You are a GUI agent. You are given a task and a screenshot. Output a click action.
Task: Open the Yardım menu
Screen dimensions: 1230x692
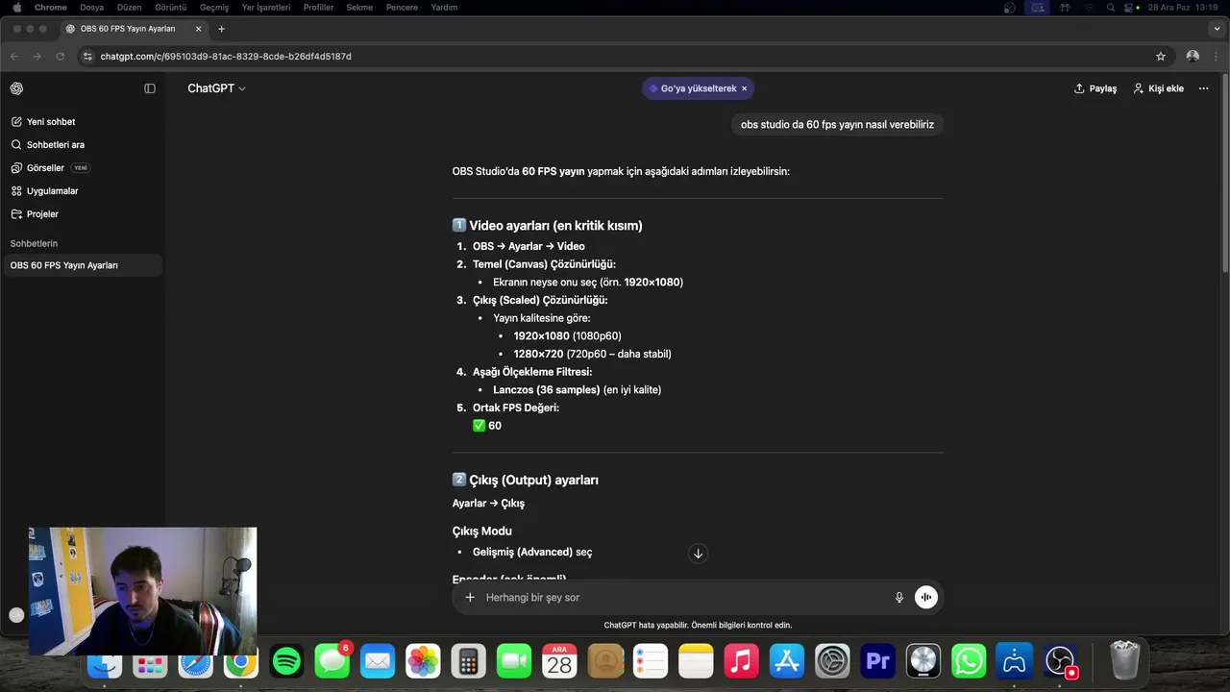click(x=444, y=8)
